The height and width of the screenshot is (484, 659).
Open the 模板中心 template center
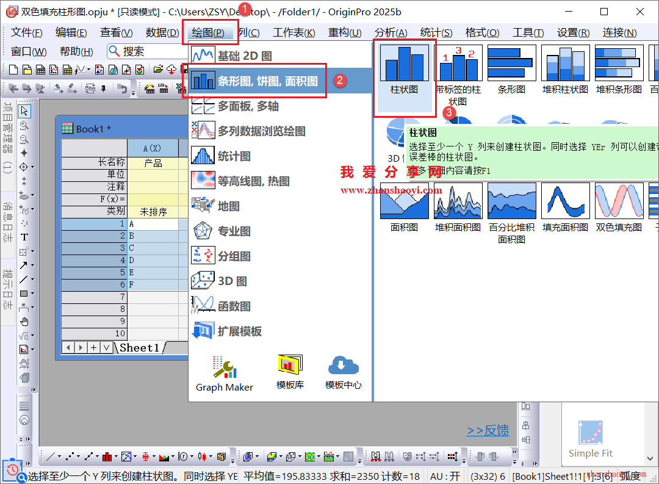click(344, 372)
